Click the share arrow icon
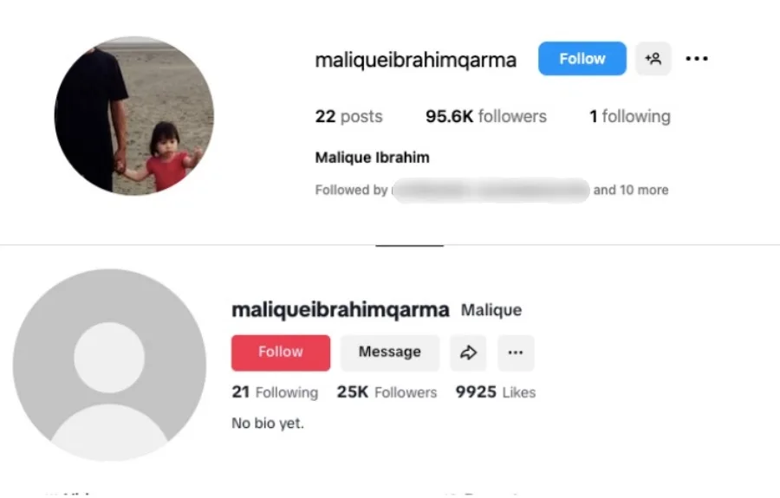The height and width of the screenshot is (498, 780). (468, 352)
